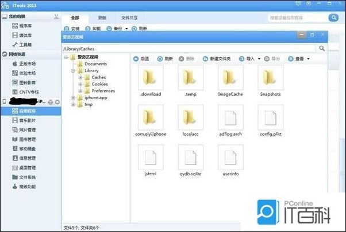Open 信息管理 in the sidebar
Screen dimensions: 346x232
click(x=24, y=158)
